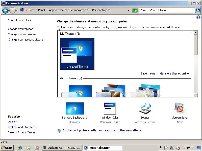Open Change mouse pointers link
Image resolution: width=202 pixels, height=151 pixels.
[22, 34]
